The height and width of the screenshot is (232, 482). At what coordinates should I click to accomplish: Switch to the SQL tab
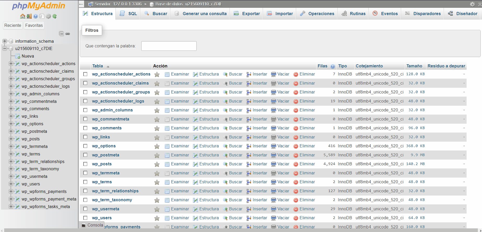(128, 14)
